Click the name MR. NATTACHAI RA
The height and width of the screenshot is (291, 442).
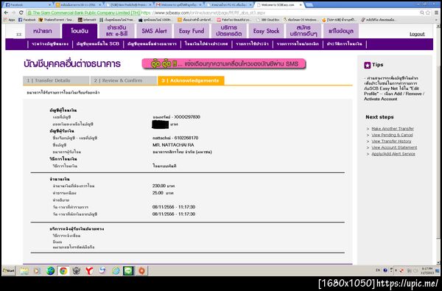(x=173, y=145)
